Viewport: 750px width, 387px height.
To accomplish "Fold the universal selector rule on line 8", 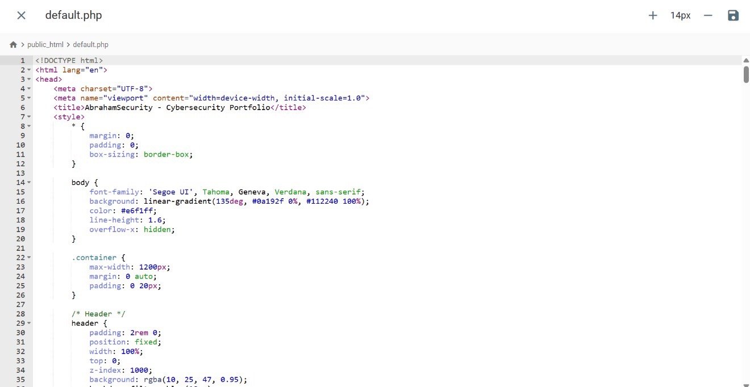I will [29, 126].
